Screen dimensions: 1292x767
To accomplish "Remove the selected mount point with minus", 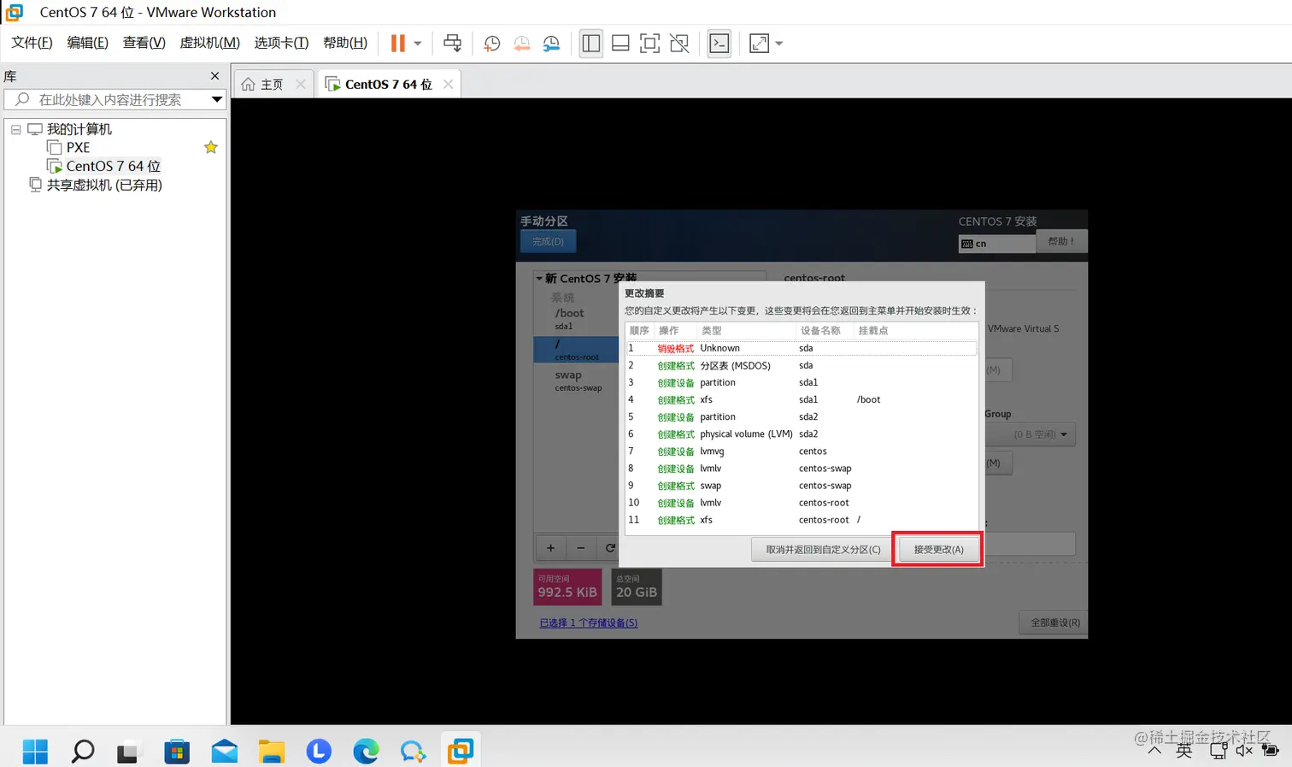I will (580, 548).
